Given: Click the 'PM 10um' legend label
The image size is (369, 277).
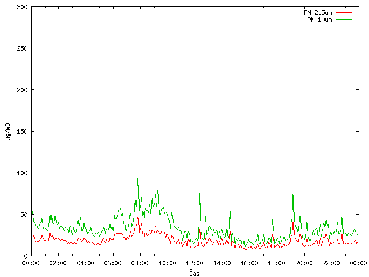Looking at the screenshot, I should pos(319,20).
